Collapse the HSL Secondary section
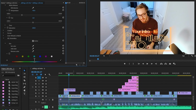 (x=4, y=38)
